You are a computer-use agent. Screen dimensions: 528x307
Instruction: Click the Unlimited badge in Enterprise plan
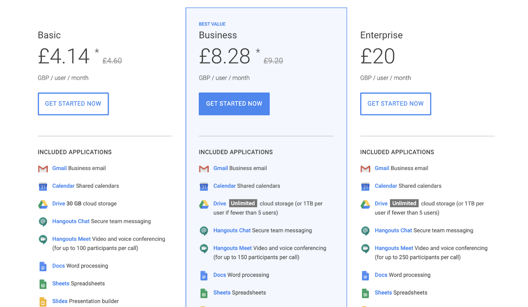coord(404,203)
